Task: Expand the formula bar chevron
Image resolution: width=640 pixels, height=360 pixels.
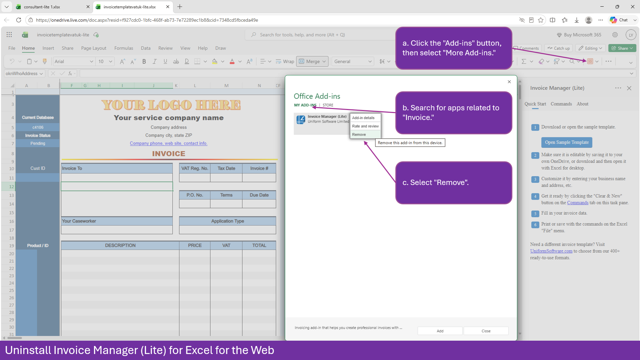Action: pyautogui.click(x=631, y=74)
